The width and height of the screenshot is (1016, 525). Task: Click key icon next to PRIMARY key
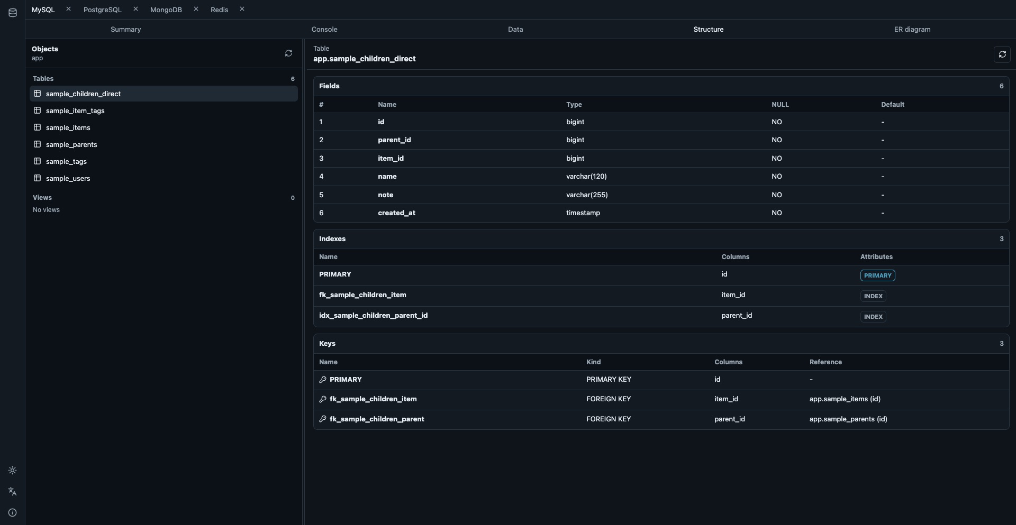click(x=323, y=380)
